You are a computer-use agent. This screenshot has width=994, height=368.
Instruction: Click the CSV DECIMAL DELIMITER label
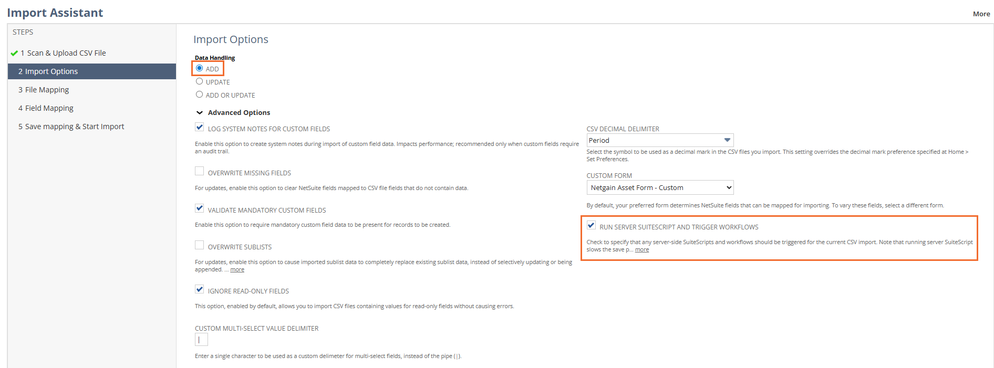[x=623, y=129]
